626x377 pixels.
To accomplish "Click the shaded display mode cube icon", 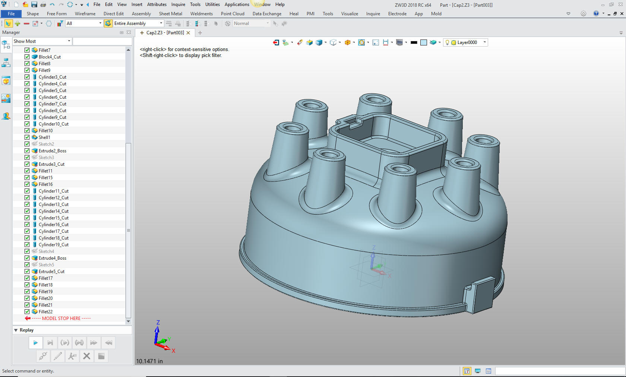I will point(319,42).
